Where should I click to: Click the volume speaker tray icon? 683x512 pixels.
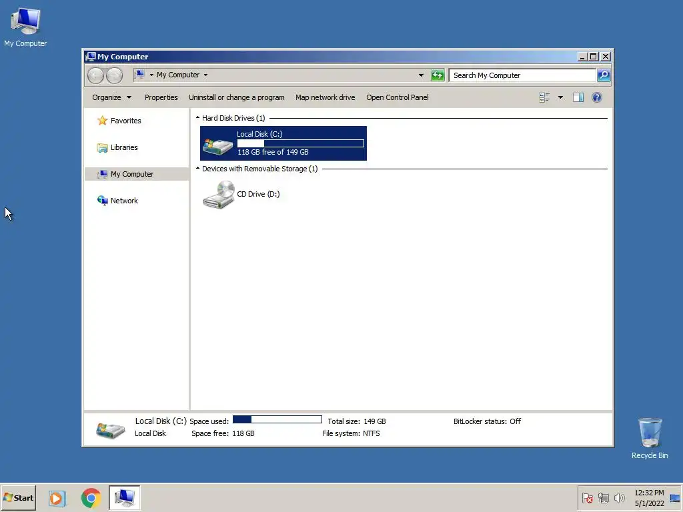(619, 498)
